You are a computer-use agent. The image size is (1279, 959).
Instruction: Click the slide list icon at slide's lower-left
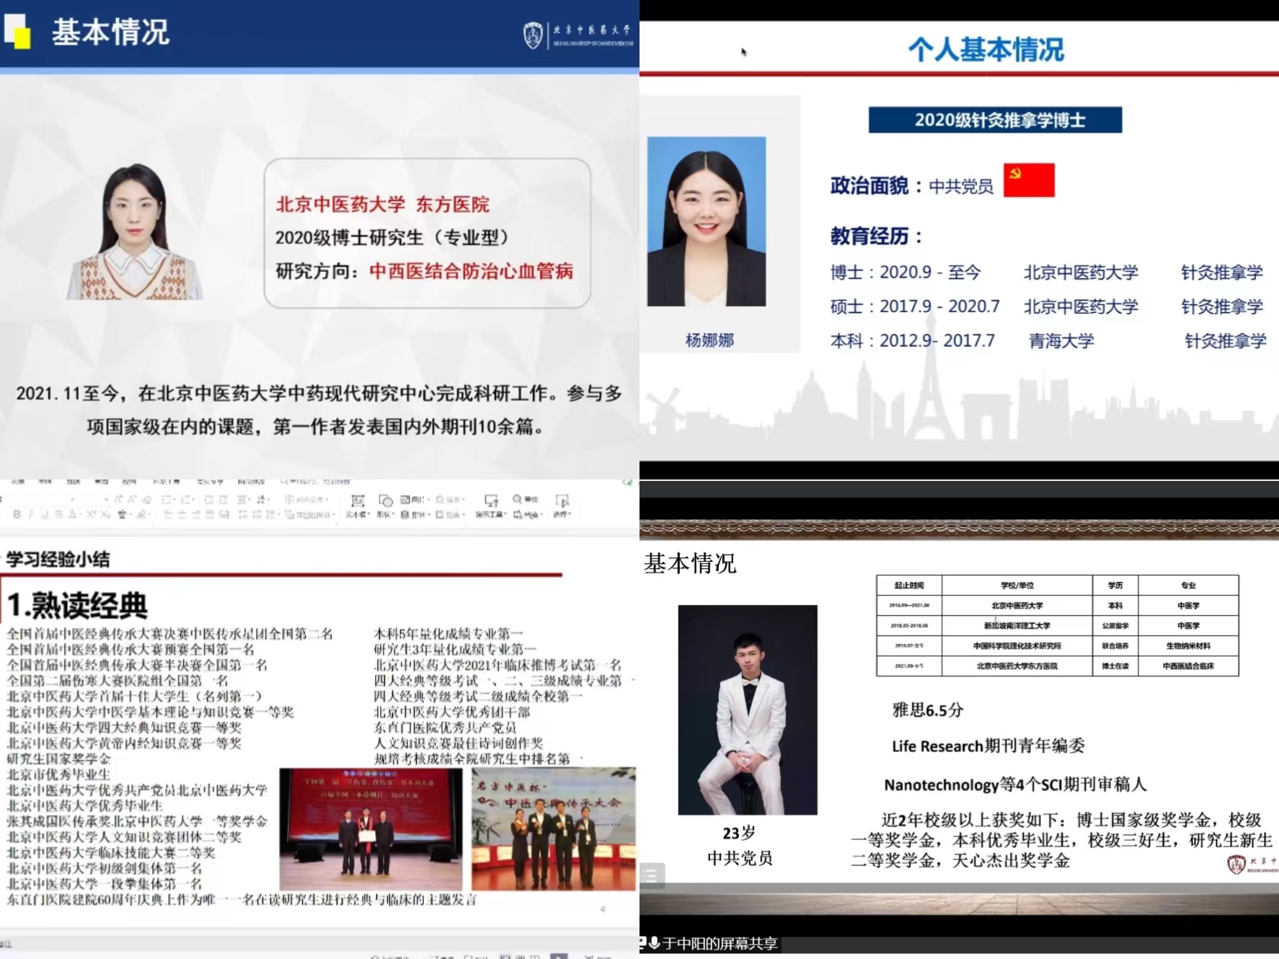(x=651, y=875)
